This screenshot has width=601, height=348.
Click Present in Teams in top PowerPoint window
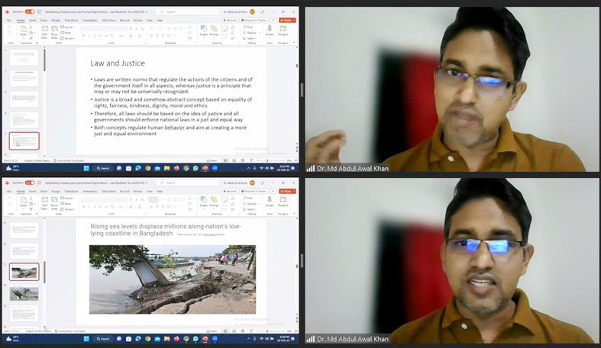tap(254, 21)
